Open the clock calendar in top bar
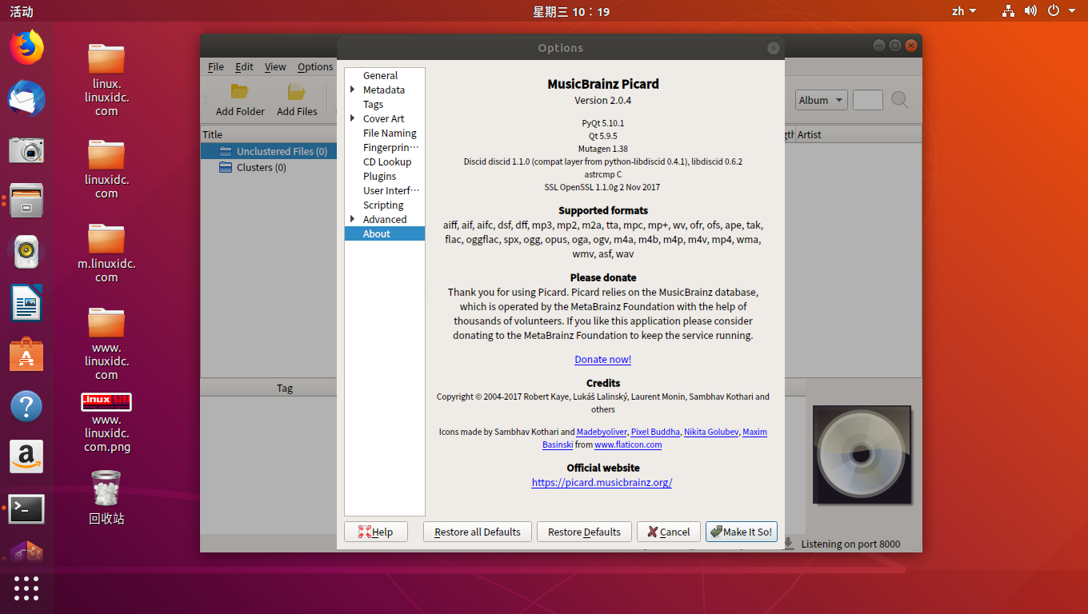The width and height of the screenshot is (1088, 614). click(x=571, y=11)
